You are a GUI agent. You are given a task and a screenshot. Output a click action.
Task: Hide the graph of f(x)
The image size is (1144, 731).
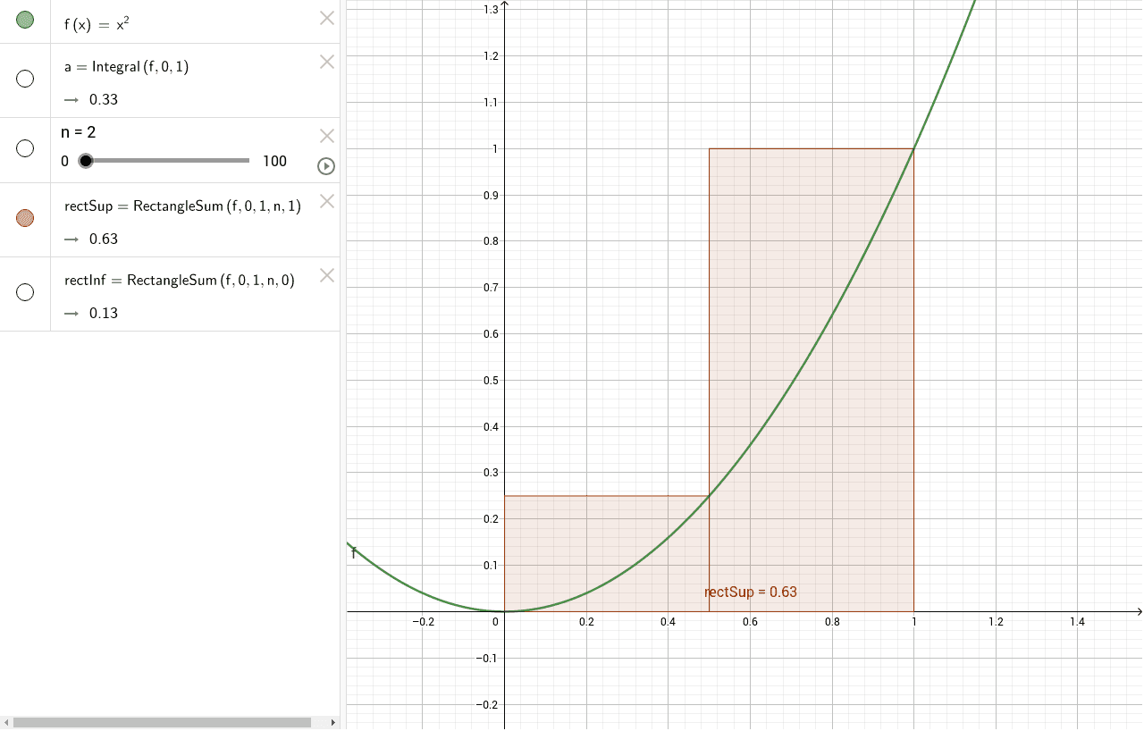click(24, 18)
